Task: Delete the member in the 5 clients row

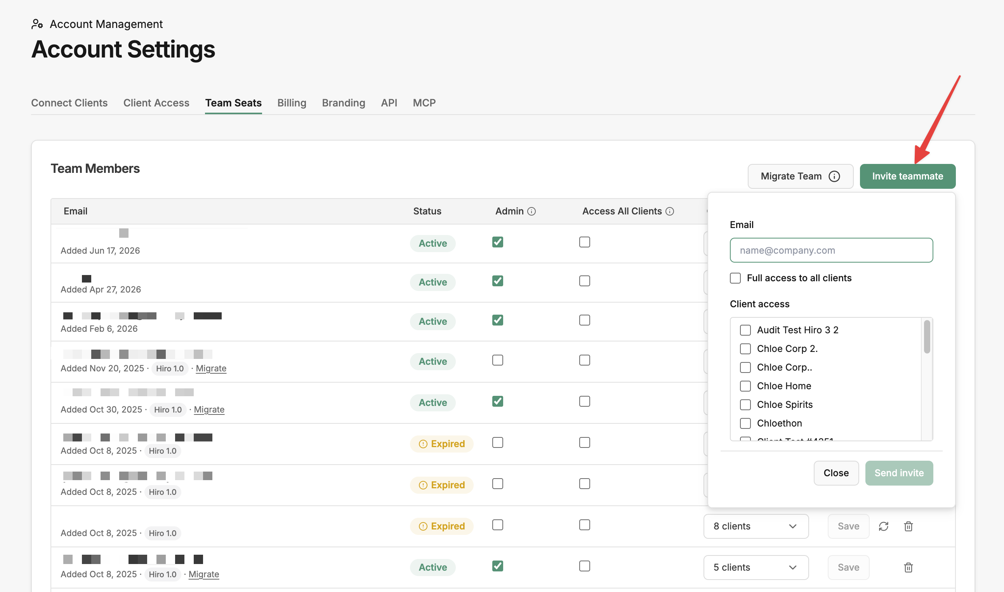Action: (908, 567)
